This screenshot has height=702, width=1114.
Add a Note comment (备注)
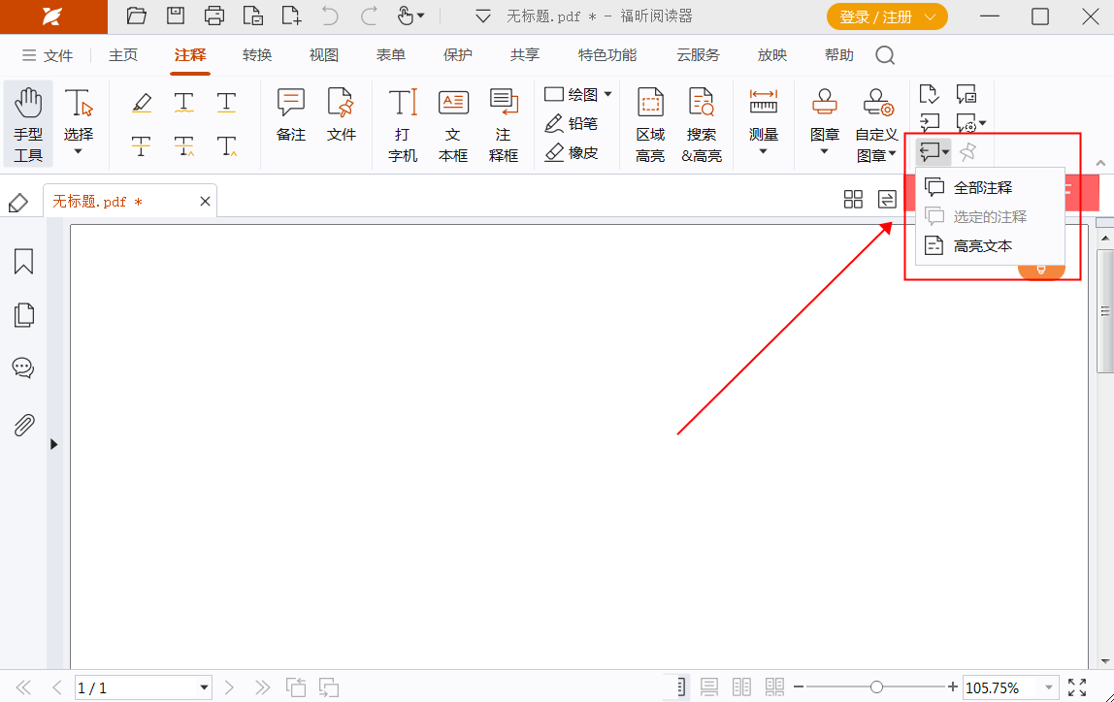click(291, 114)
